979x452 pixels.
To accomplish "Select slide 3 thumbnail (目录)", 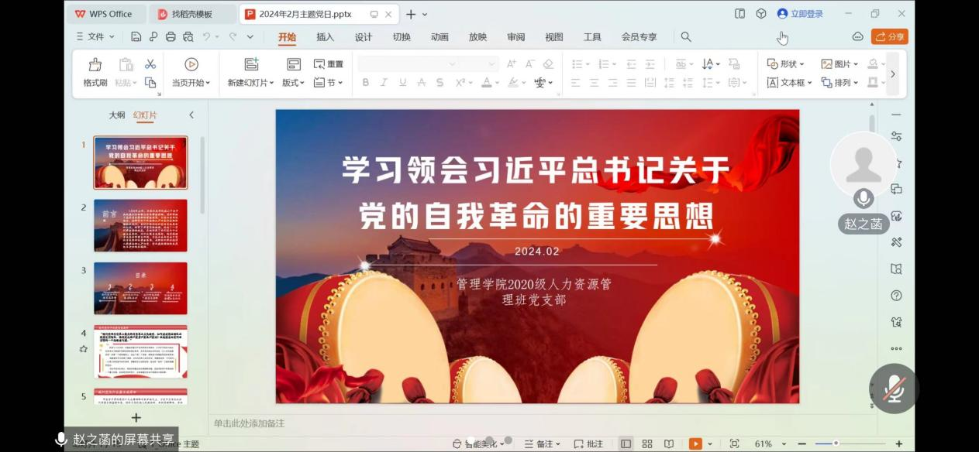I will (x=140, y=288).
